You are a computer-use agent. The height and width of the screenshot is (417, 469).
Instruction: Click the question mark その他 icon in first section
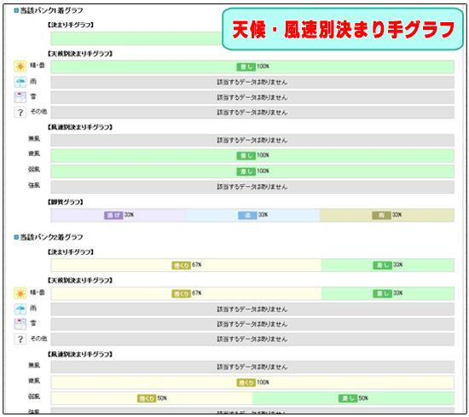pos(20,113)
